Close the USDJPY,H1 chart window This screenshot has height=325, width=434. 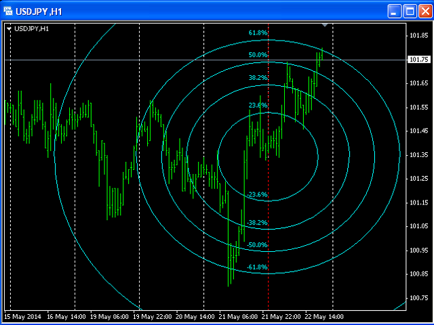point(425,12)
